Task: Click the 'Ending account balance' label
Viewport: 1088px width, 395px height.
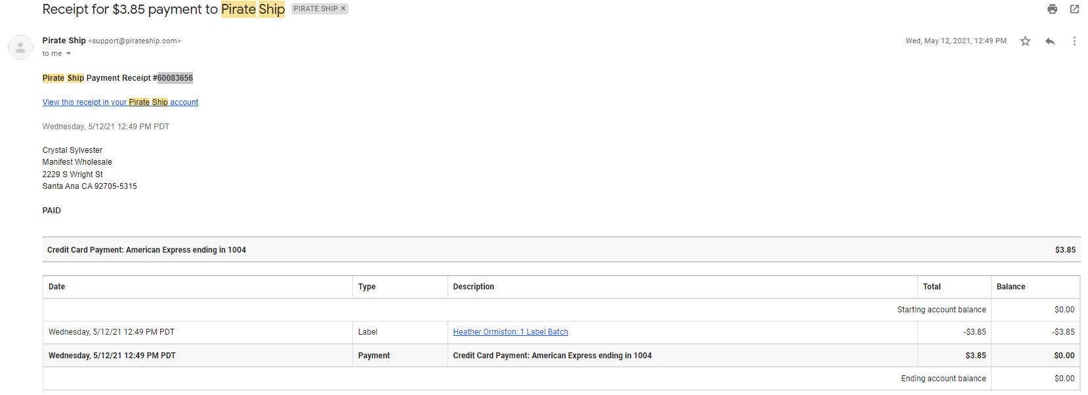Action: click(x=944, y=379)
